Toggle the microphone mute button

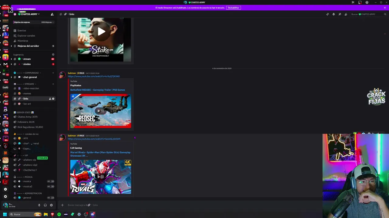(x=39, y=205)
